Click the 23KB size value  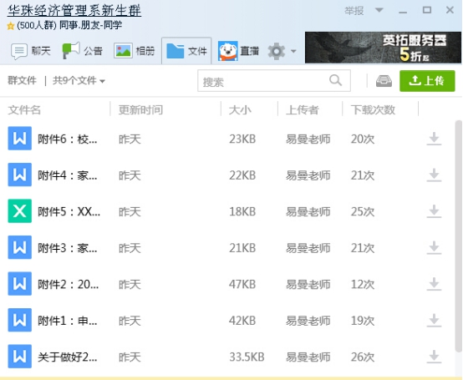242,139
